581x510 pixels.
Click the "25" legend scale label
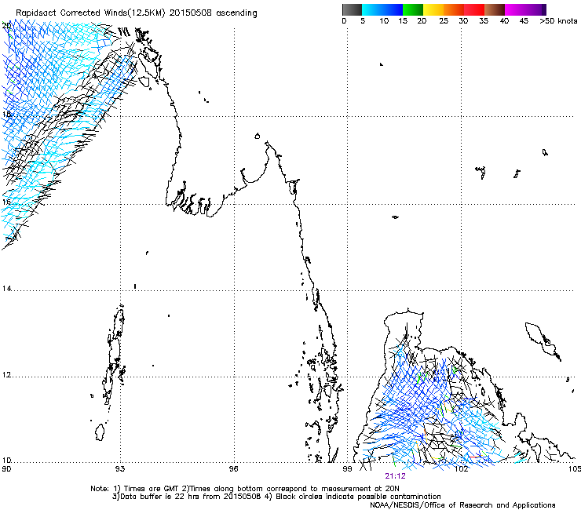coord(444,20)
